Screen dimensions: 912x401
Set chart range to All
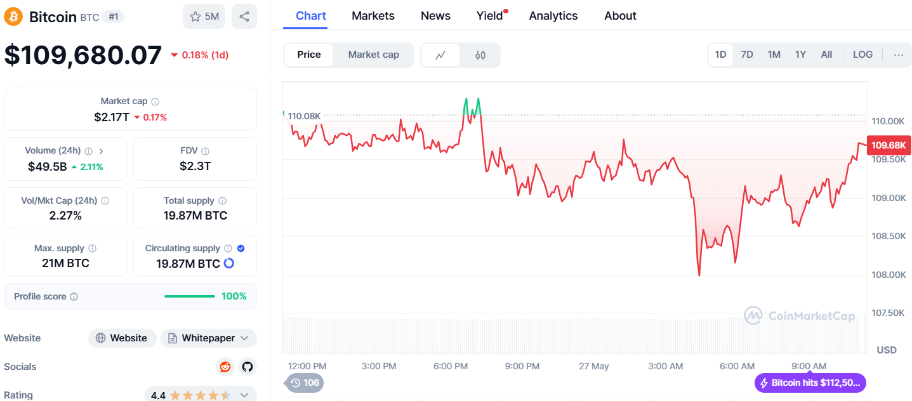(x=826, y=55)
